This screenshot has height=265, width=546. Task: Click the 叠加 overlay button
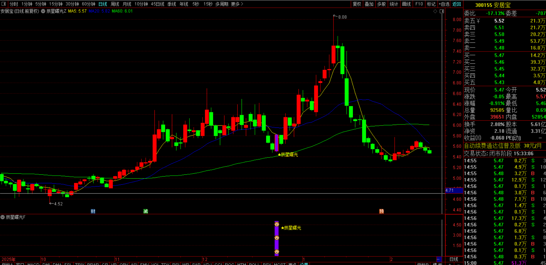(x=369, y=4)
